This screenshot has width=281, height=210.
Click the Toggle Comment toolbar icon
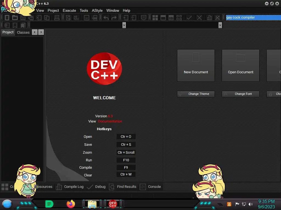tap(144, 17)
